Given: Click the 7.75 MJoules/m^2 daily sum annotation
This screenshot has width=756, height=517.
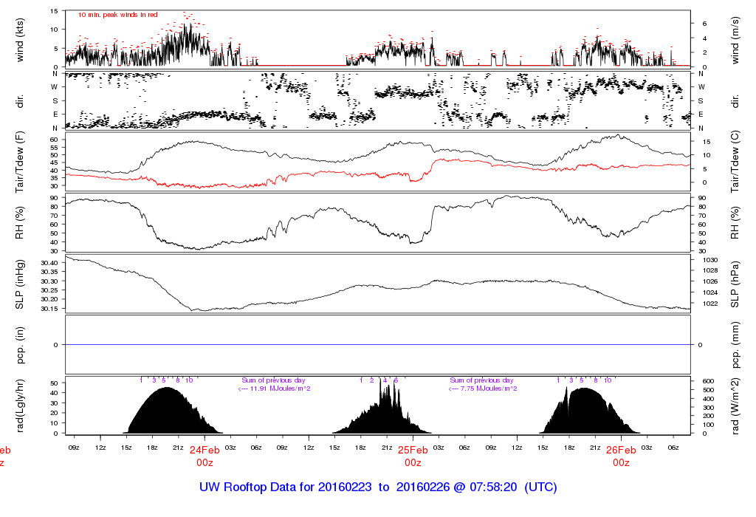Looking at the screenshot, I should pos(482,388).
